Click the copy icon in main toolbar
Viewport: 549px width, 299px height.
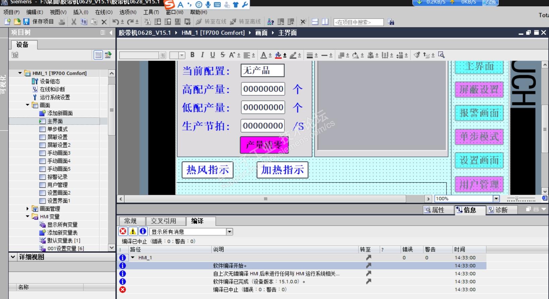[x=84, y=22]
